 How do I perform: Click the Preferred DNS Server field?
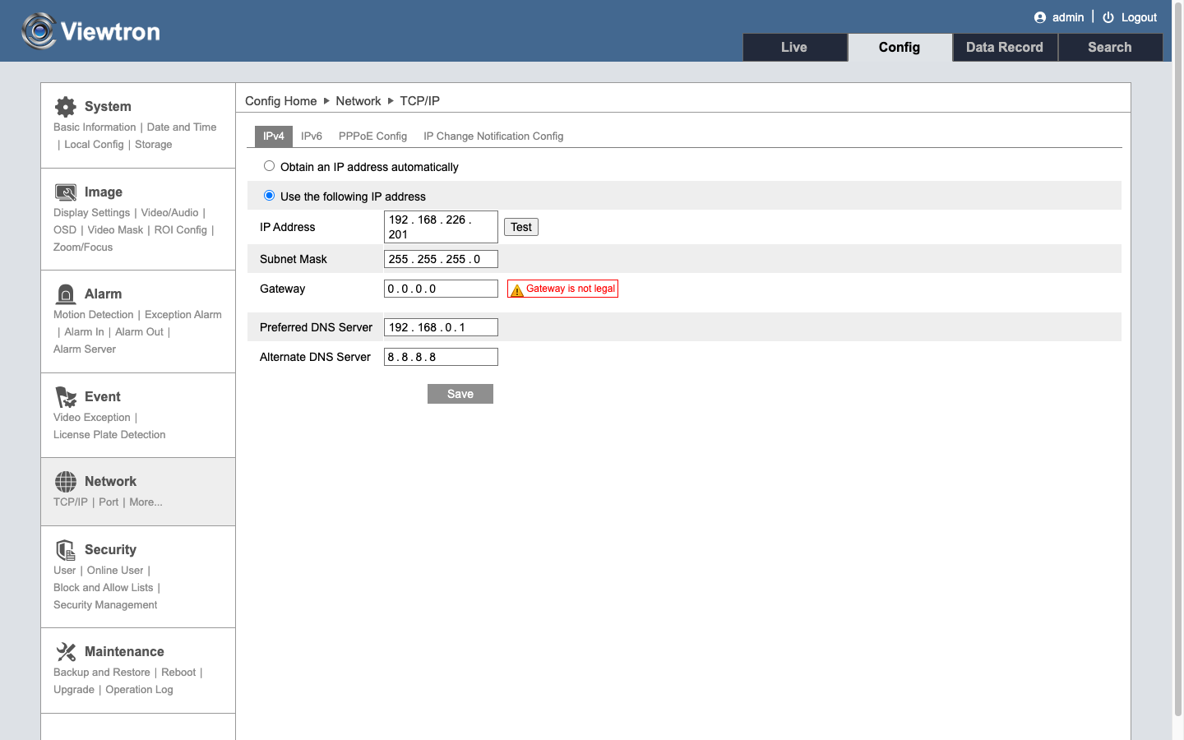point(441,327)
